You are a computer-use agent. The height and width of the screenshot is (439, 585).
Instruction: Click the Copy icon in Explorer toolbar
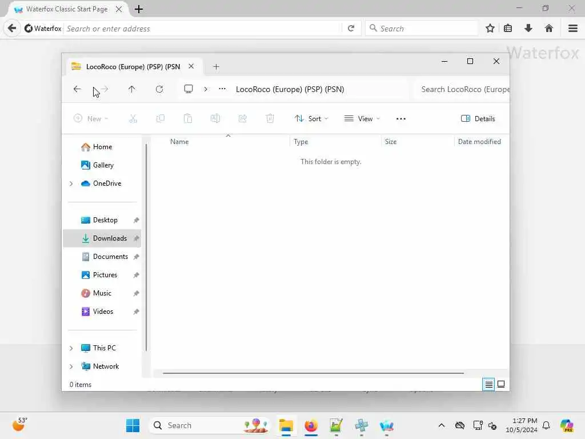pyautogui.click(x=161, y=119)
